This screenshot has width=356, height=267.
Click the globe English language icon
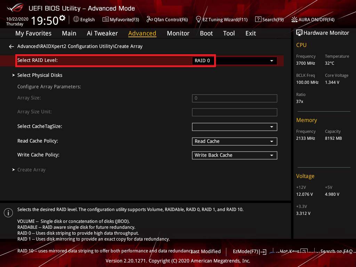tap(76, 19)
